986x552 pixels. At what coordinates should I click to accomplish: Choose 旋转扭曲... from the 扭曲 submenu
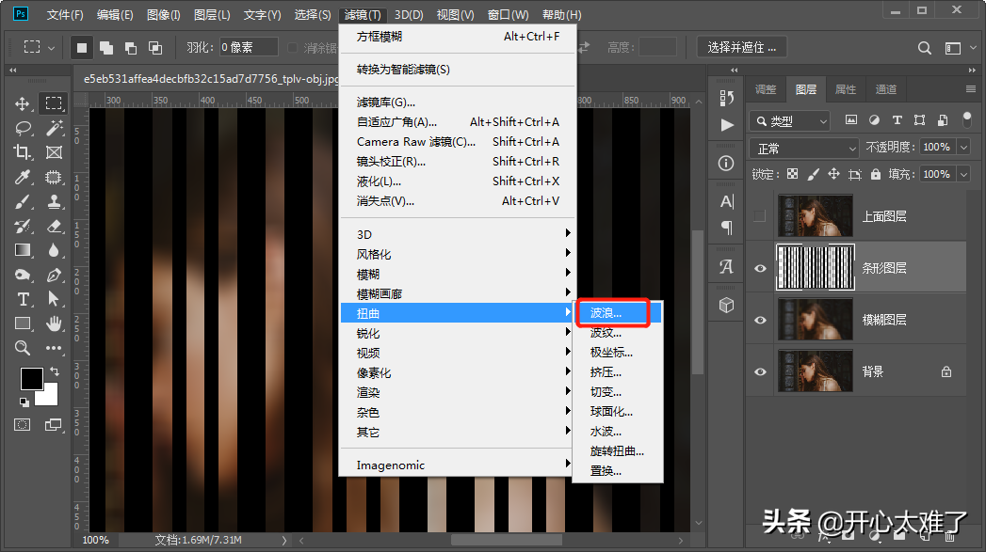coord(617,450)
